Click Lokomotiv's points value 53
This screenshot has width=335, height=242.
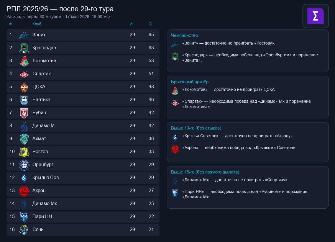click(x=151, y=61)
